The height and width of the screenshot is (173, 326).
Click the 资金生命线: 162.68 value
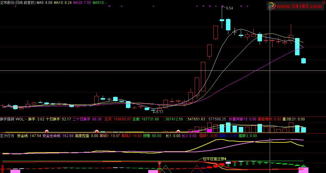tap(58, 136)
